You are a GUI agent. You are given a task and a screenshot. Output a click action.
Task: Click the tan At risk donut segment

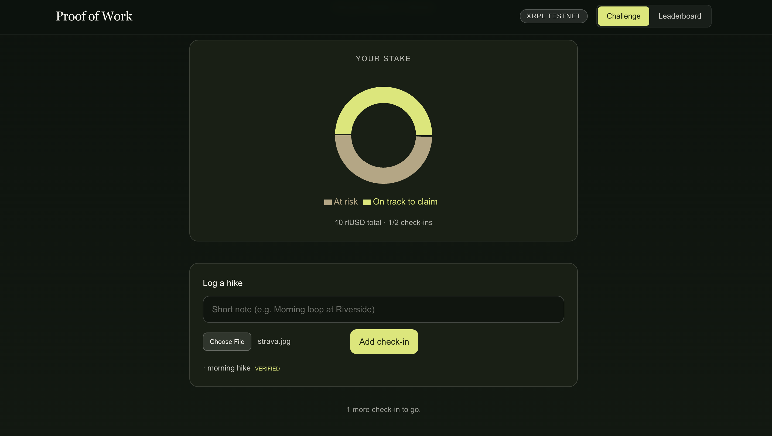[x=383, y=176]
